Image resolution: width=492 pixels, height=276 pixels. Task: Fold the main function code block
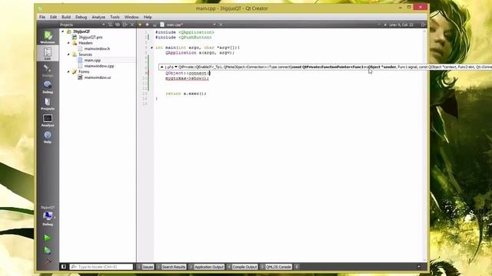152,48
